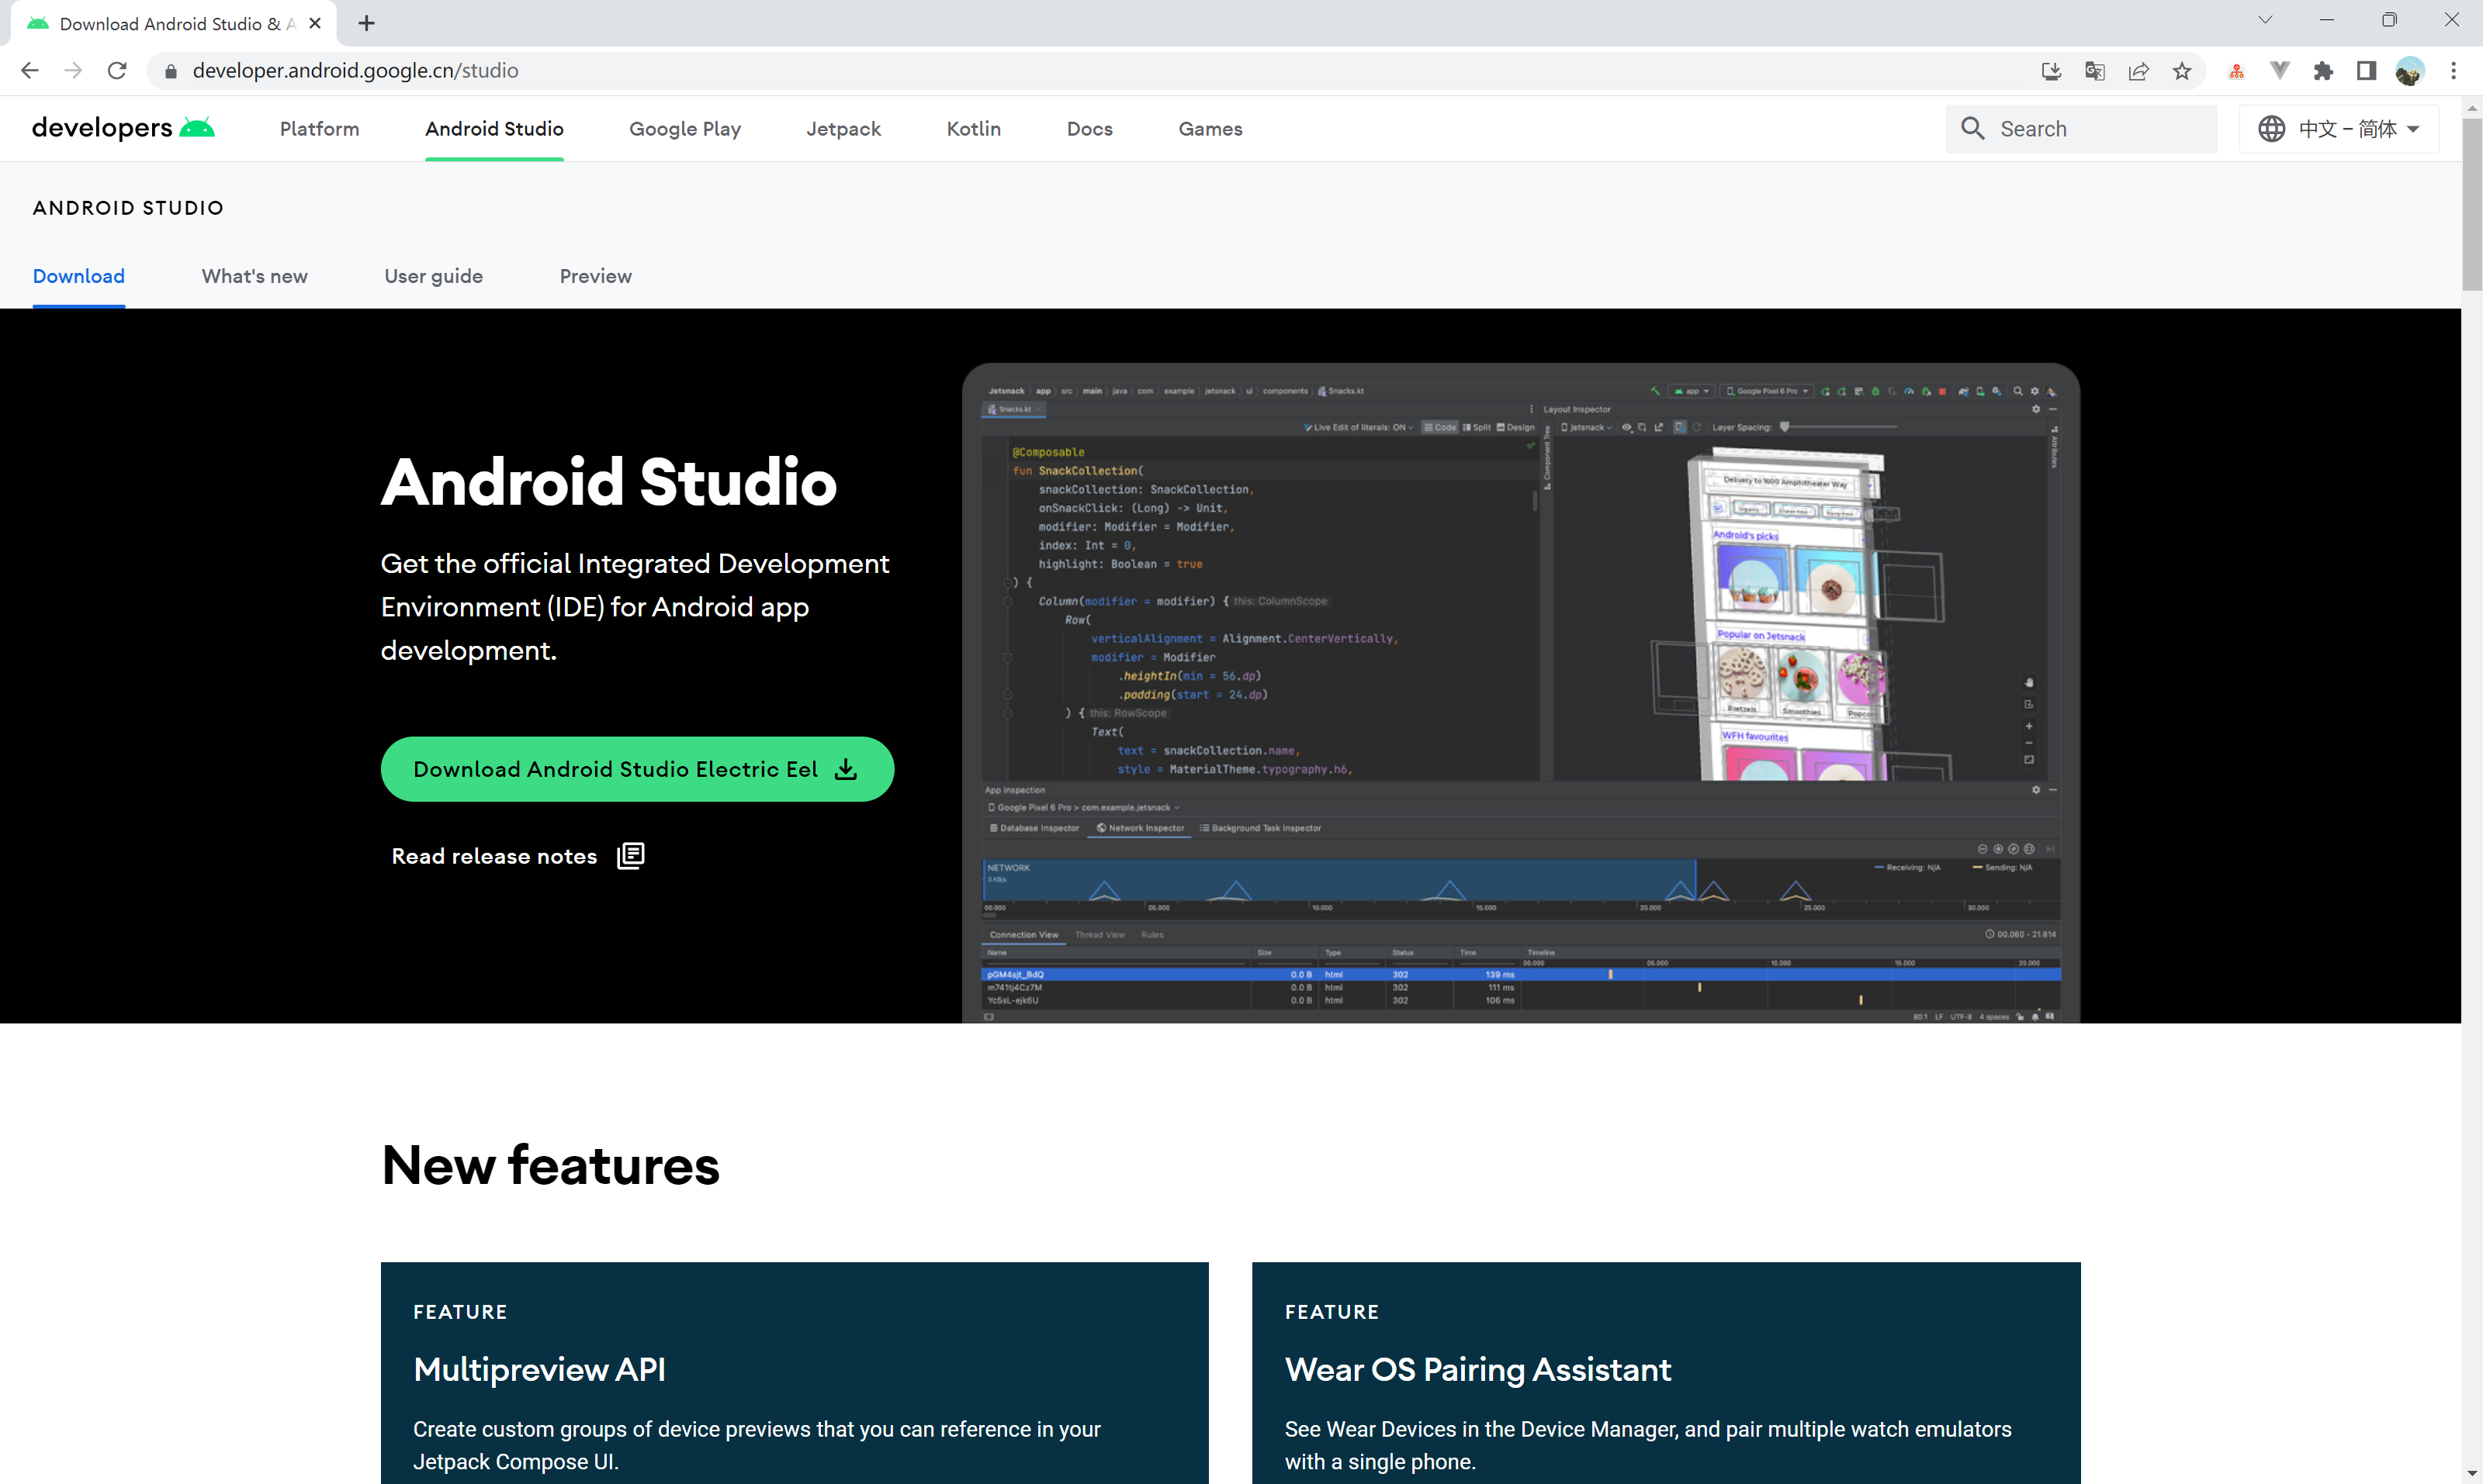Click the globe language icon
Image resolution: width=2483 pixels, height=1484 pixels.
pyautogui.click(x=2271, y=128)
